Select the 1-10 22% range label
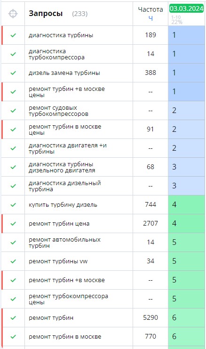Image resolution: width=206 pixels, height=349 pixels. 177,20
